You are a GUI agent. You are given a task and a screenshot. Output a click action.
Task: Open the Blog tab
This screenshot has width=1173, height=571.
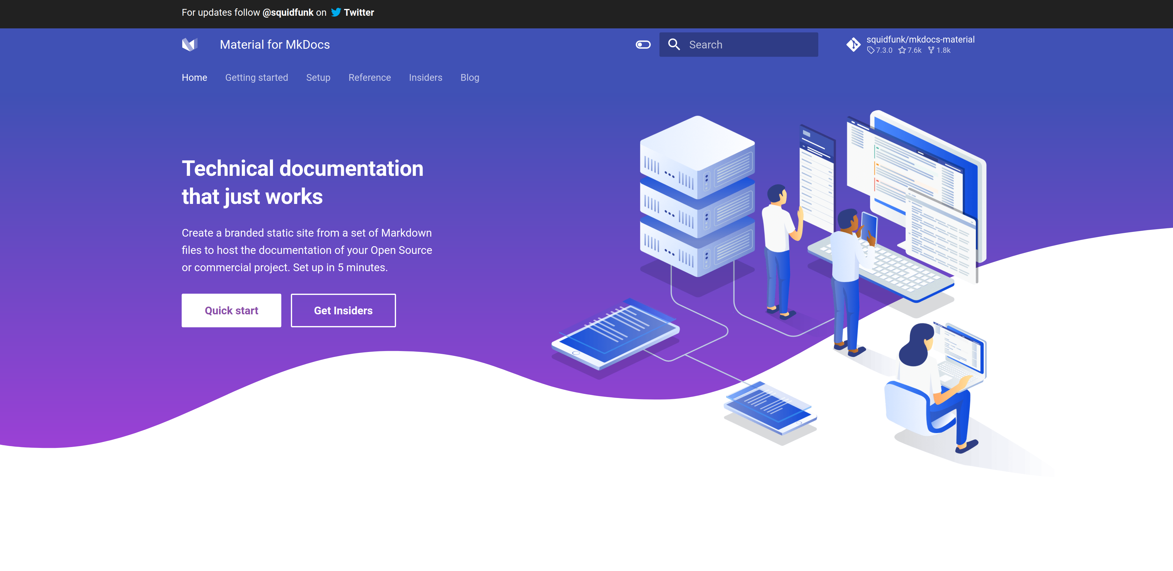(x=469, y=77)
